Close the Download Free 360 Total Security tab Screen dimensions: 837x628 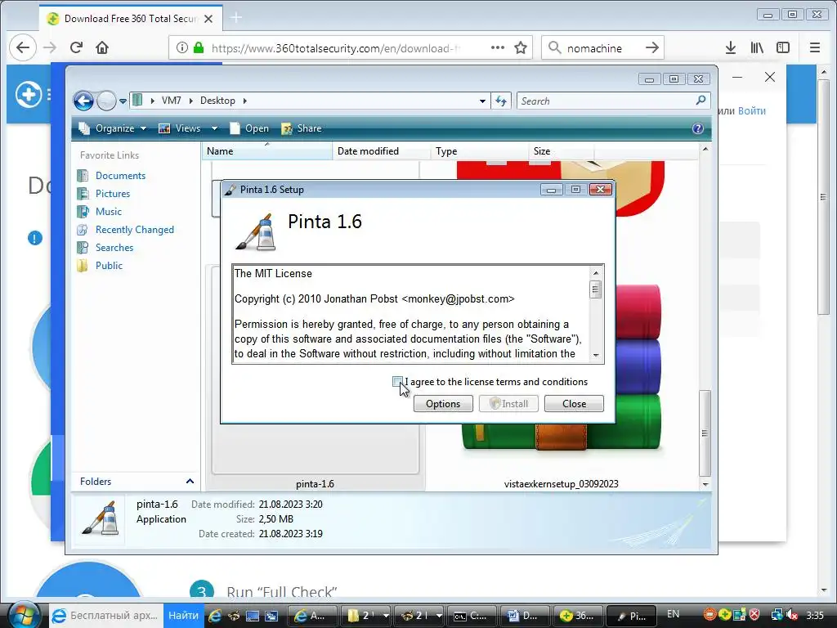point(208,19)
